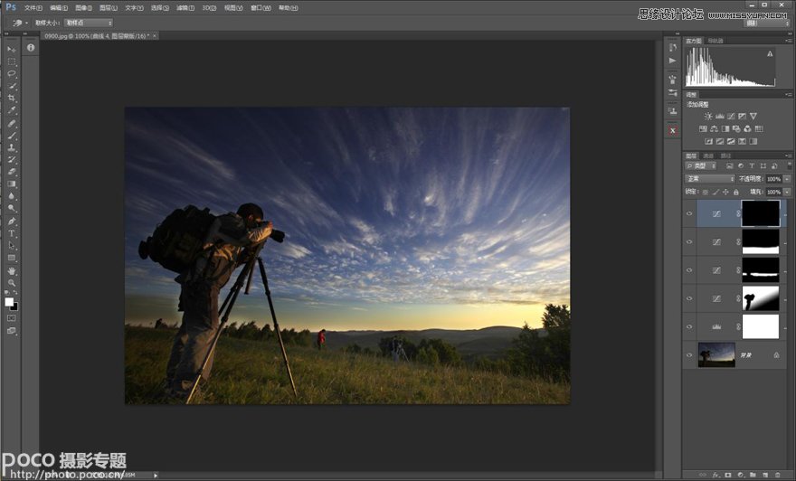The height and width of the screenshot is (481, 796).
Task: Hide the Background layer with its eye icon
Action: [689, 355]
